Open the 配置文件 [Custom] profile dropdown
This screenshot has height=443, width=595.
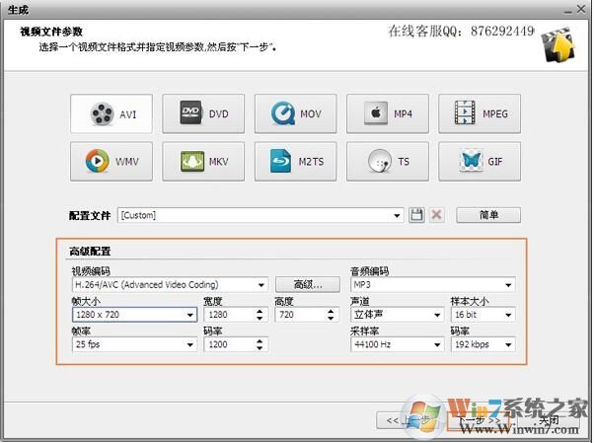260,215
